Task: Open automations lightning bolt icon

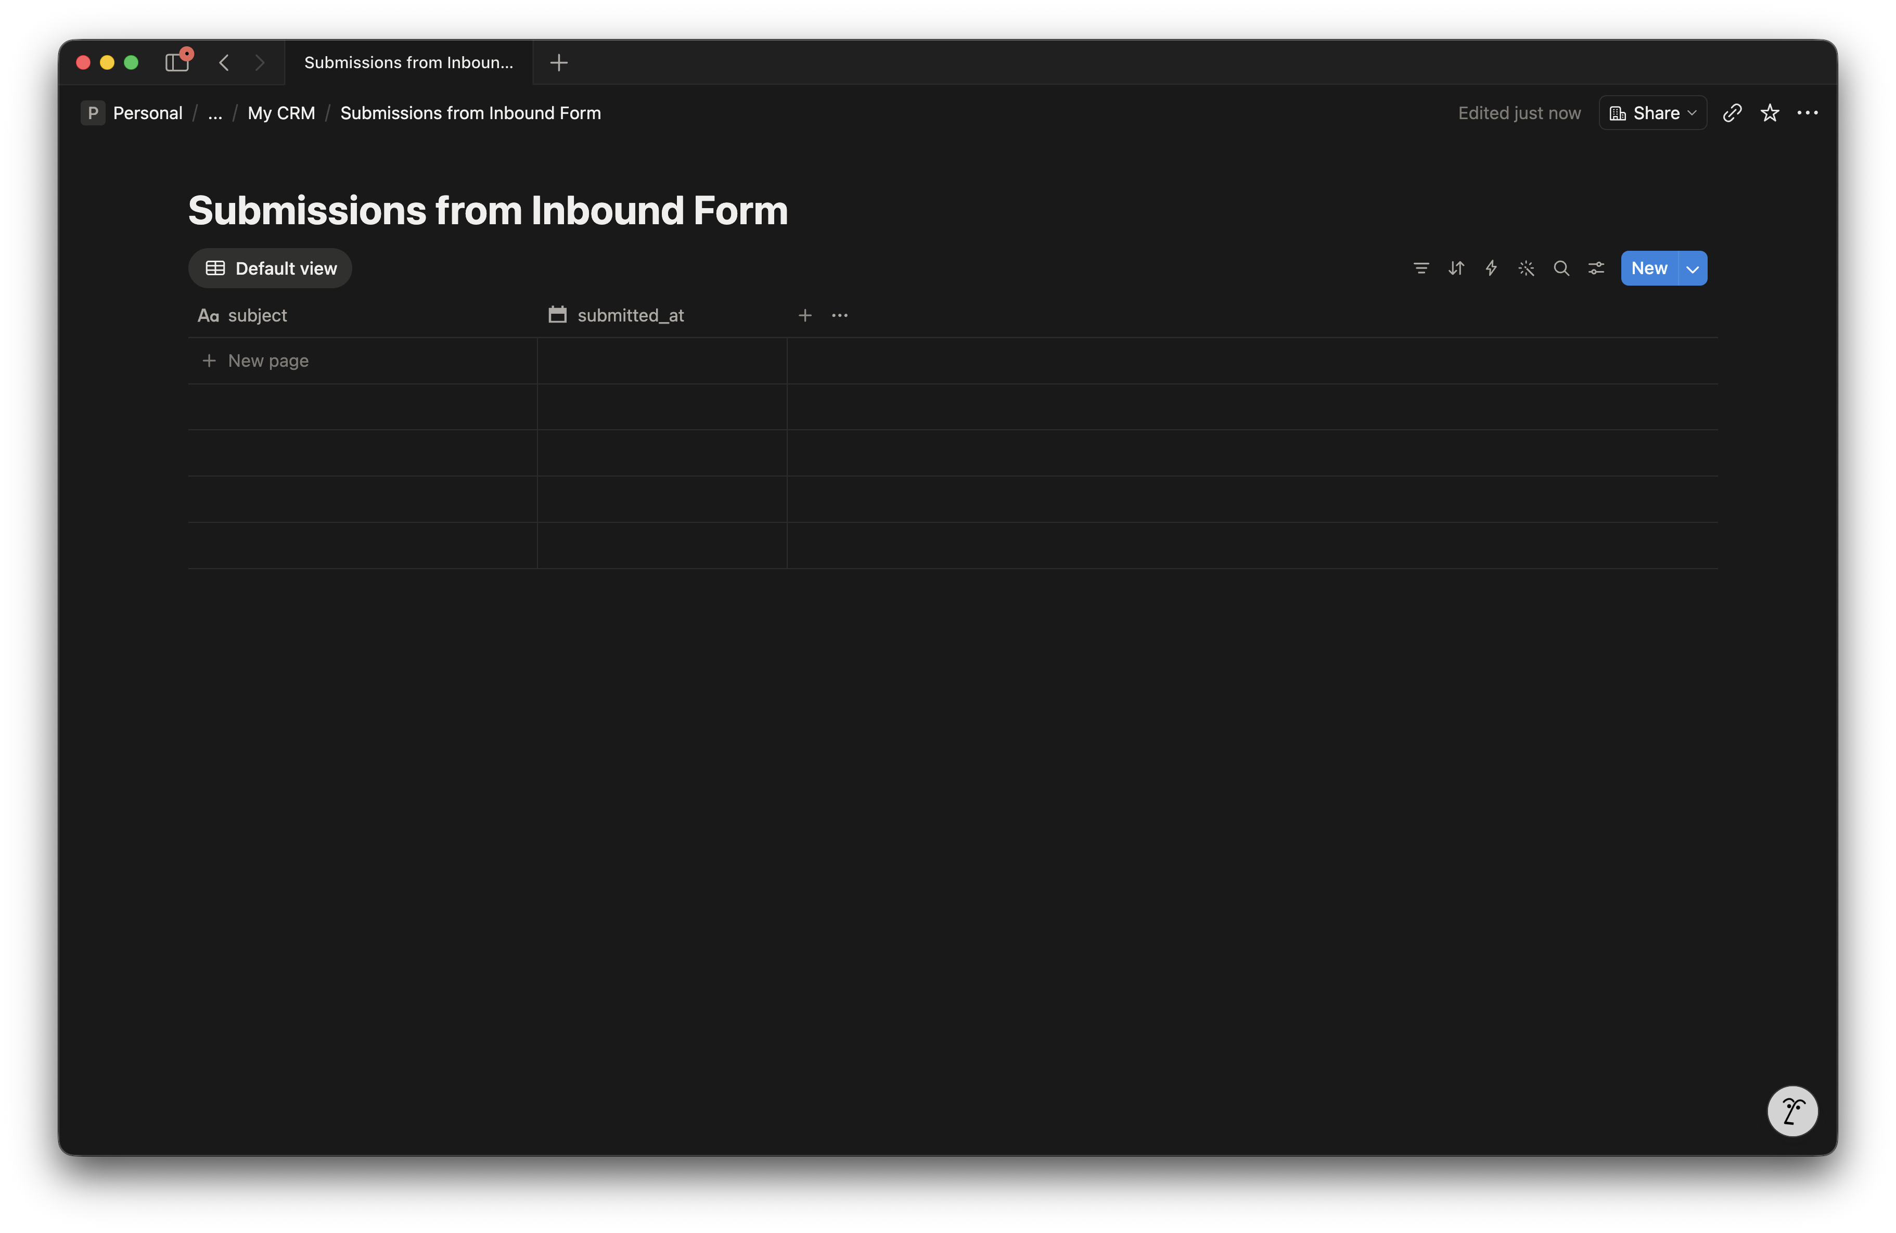Action: tap(1491, 268)
